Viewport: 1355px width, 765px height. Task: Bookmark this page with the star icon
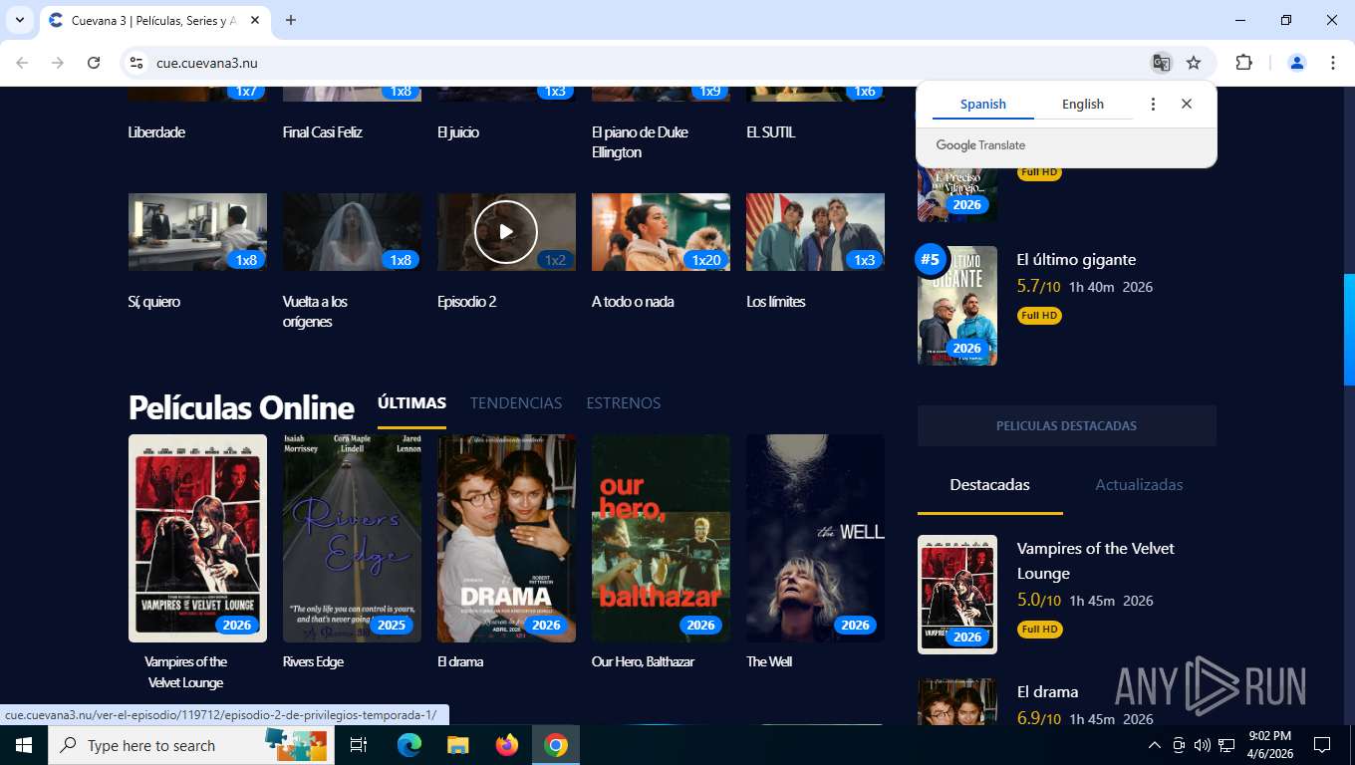[1194, 63]
